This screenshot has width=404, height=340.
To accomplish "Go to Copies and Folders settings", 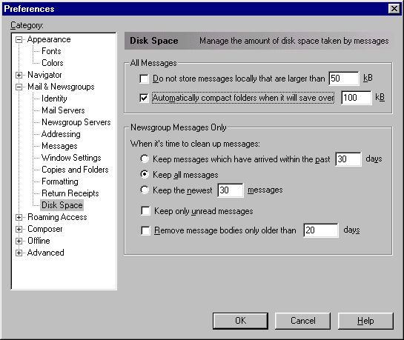I will point(75,170).
